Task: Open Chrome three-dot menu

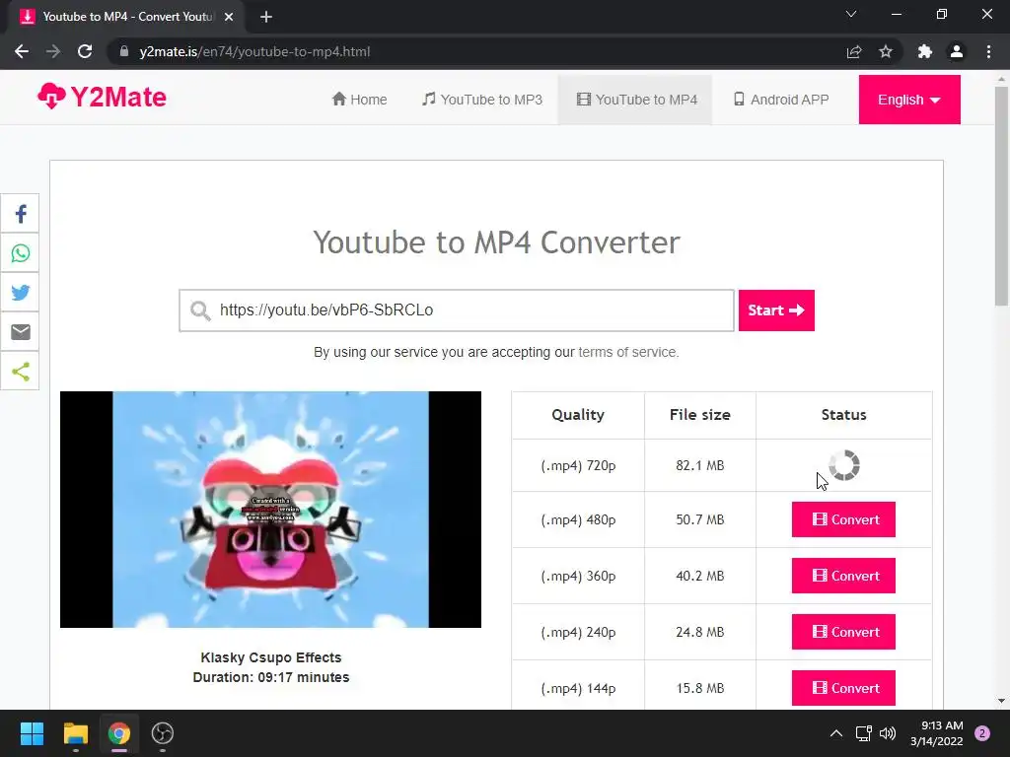Action: coord(988,51)
